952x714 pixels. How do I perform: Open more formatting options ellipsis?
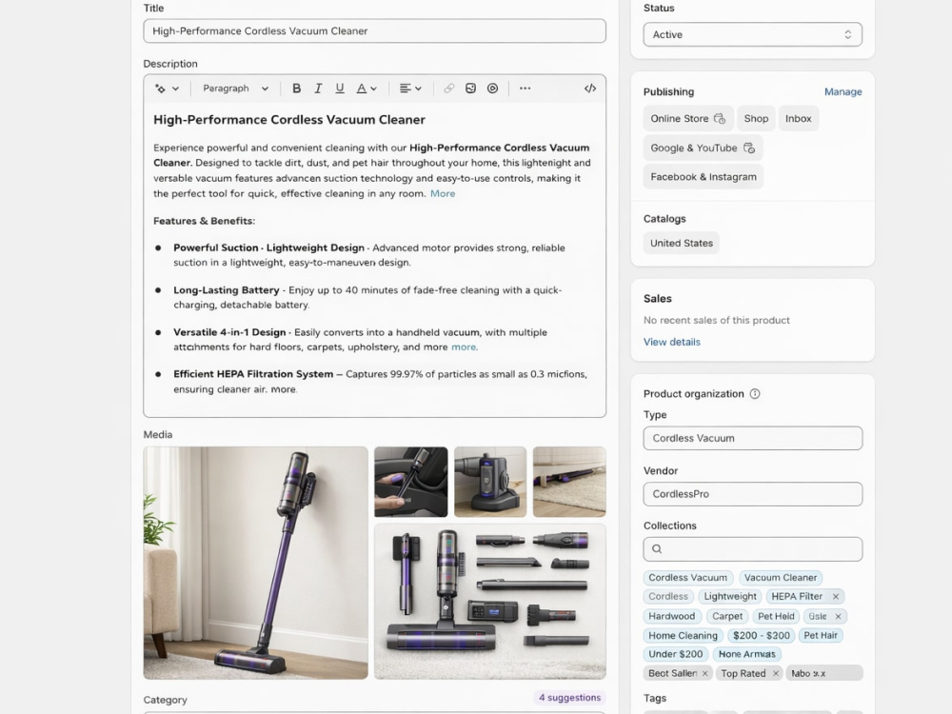click(526, 89)
